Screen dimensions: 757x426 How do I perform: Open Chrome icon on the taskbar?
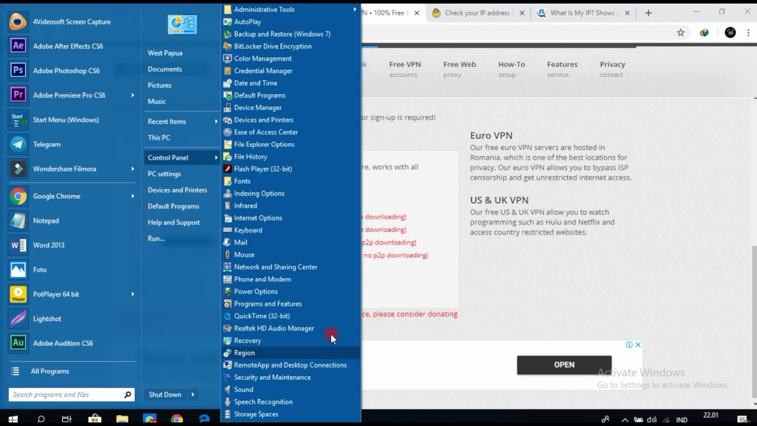(177, 419)
